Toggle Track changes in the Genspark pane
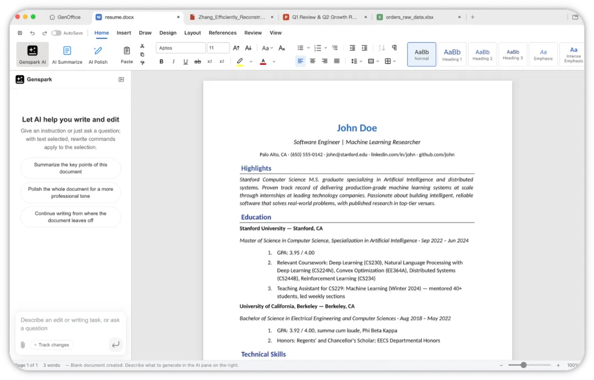 52,345
